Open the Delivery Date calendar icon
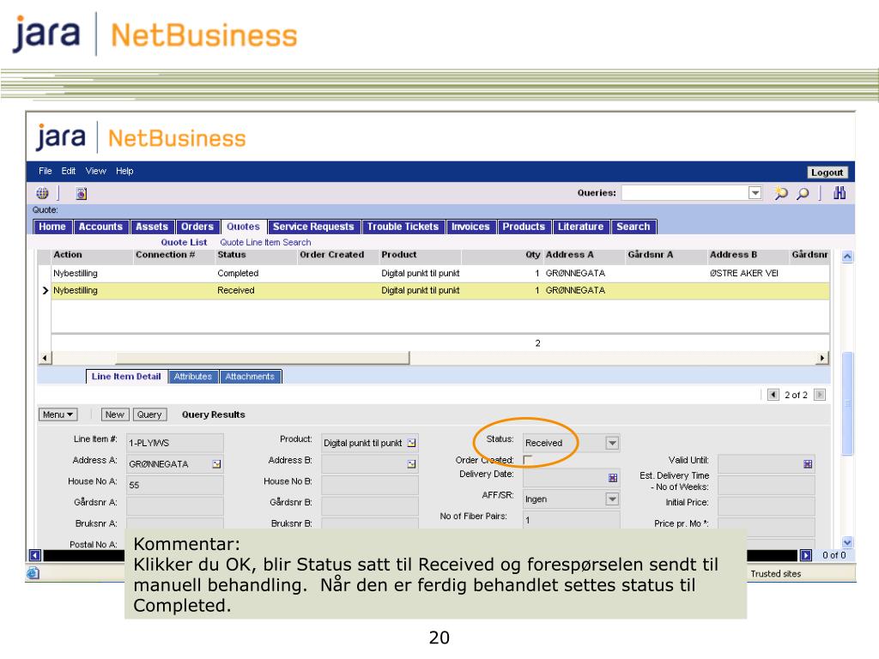879x659 pixels. [613, 478]
